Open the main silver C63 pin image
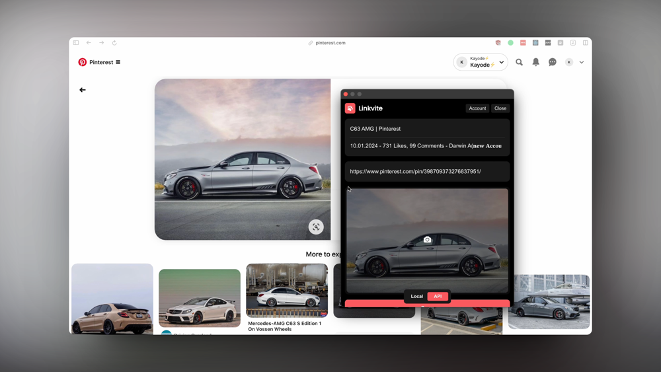The height and width of the screenshot is (372, 661). 243,159
